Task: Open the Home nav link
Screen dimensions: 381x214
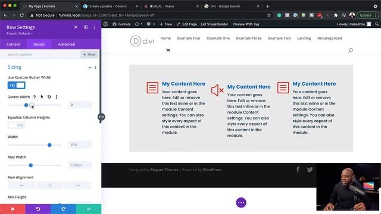Action: point(165,38)
